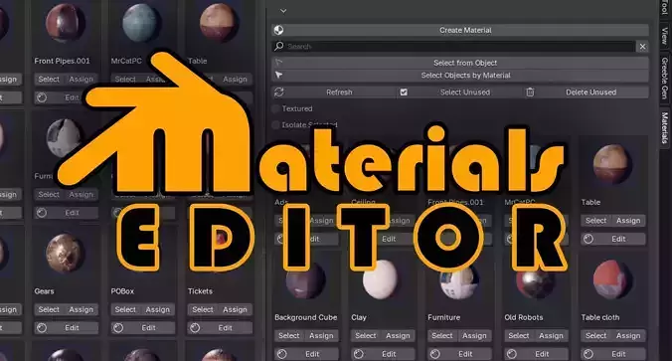Click the Front Pipes.001 sphere preview in left grid
This screenshot has height=361, width=672.
[65, 23]
